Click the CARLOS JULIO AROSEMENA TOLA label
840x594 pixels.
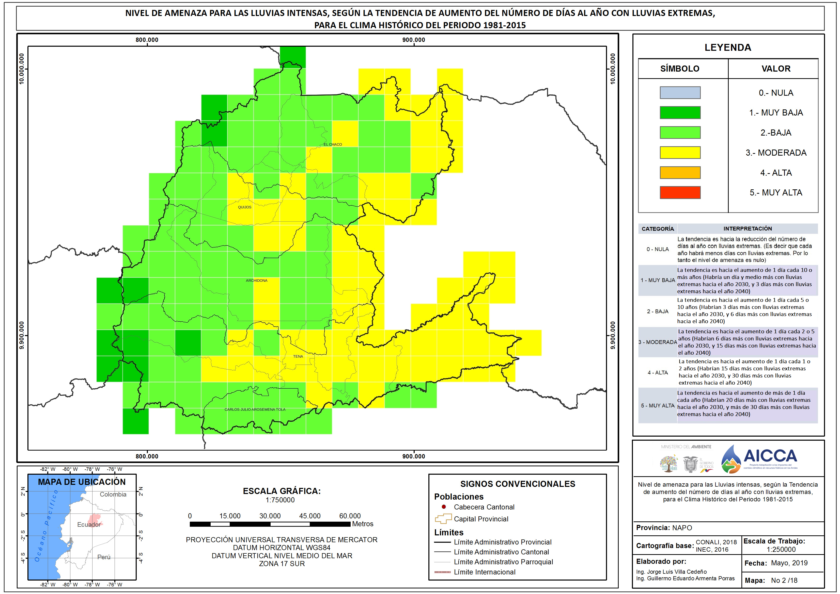[x=255, y=409]
